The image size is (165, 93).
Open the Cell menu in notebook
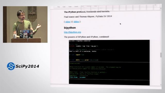coord(82,6)
